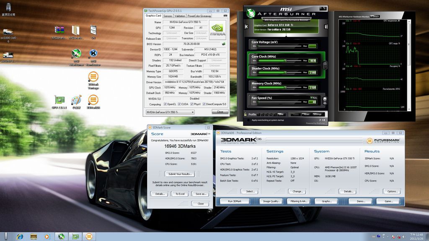Toggle the OpenCL checkbox in GPU-Z
The height and width of the screenshot is (241, 429).
[165, 104]
